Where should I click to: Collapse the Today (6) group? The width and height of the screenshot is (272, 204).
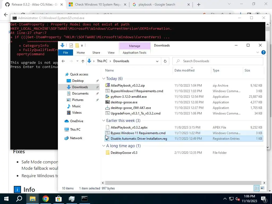click(x=104, y=79)
